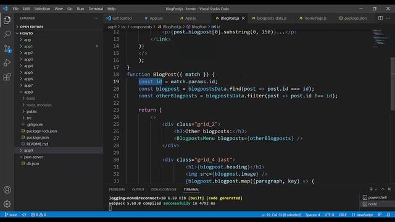Click the VS Code logo icon

pos(5,9)
